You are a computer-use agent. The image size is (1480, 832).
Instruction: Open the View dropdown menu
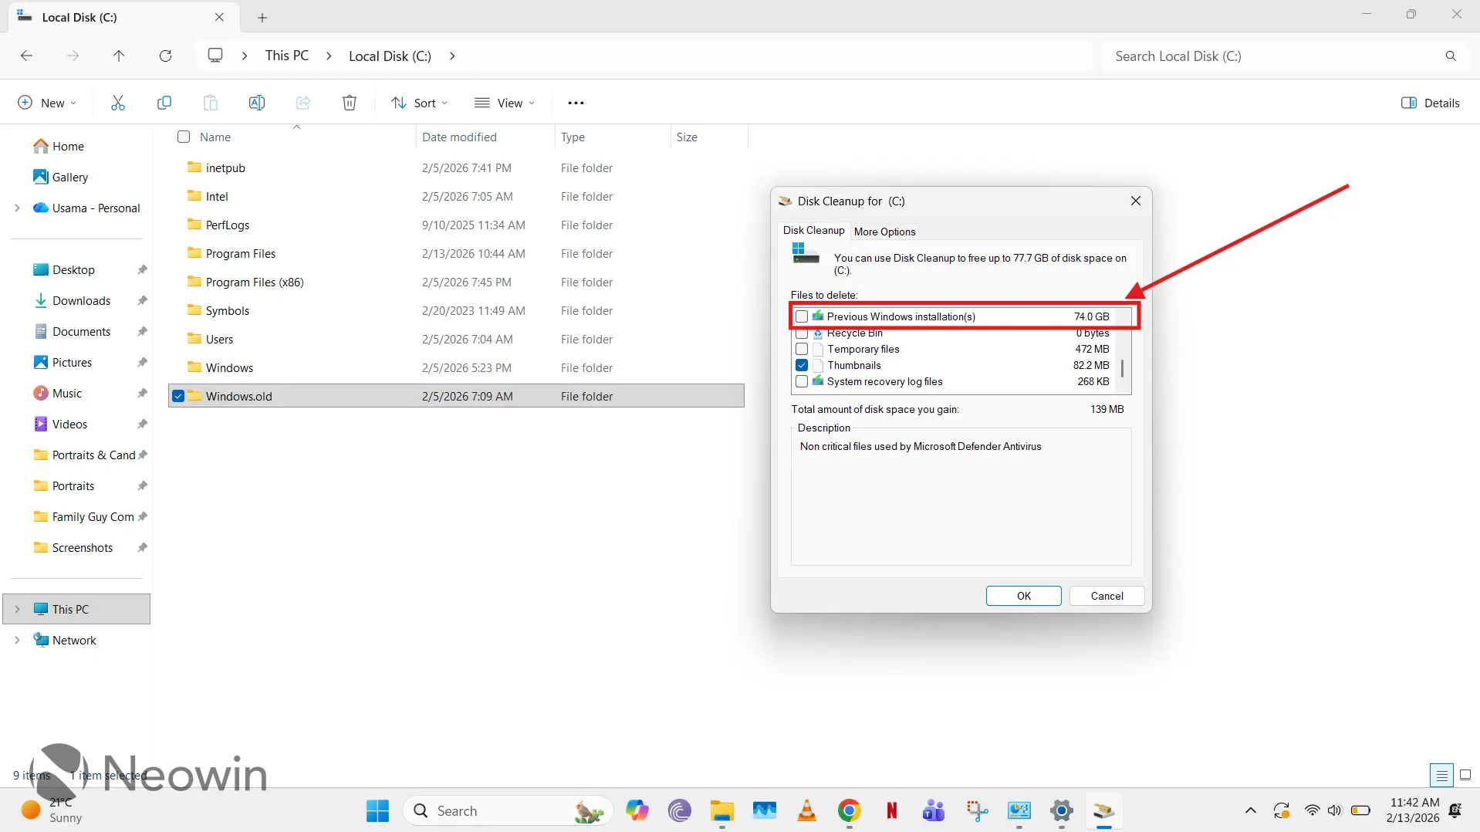click(505, 103)
